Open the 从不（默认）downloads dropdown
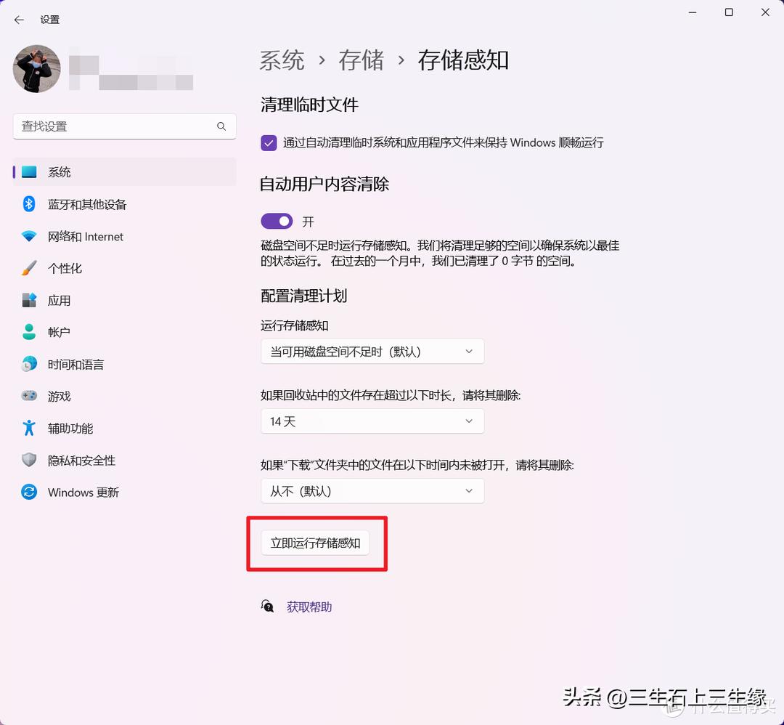 (372, 490)
